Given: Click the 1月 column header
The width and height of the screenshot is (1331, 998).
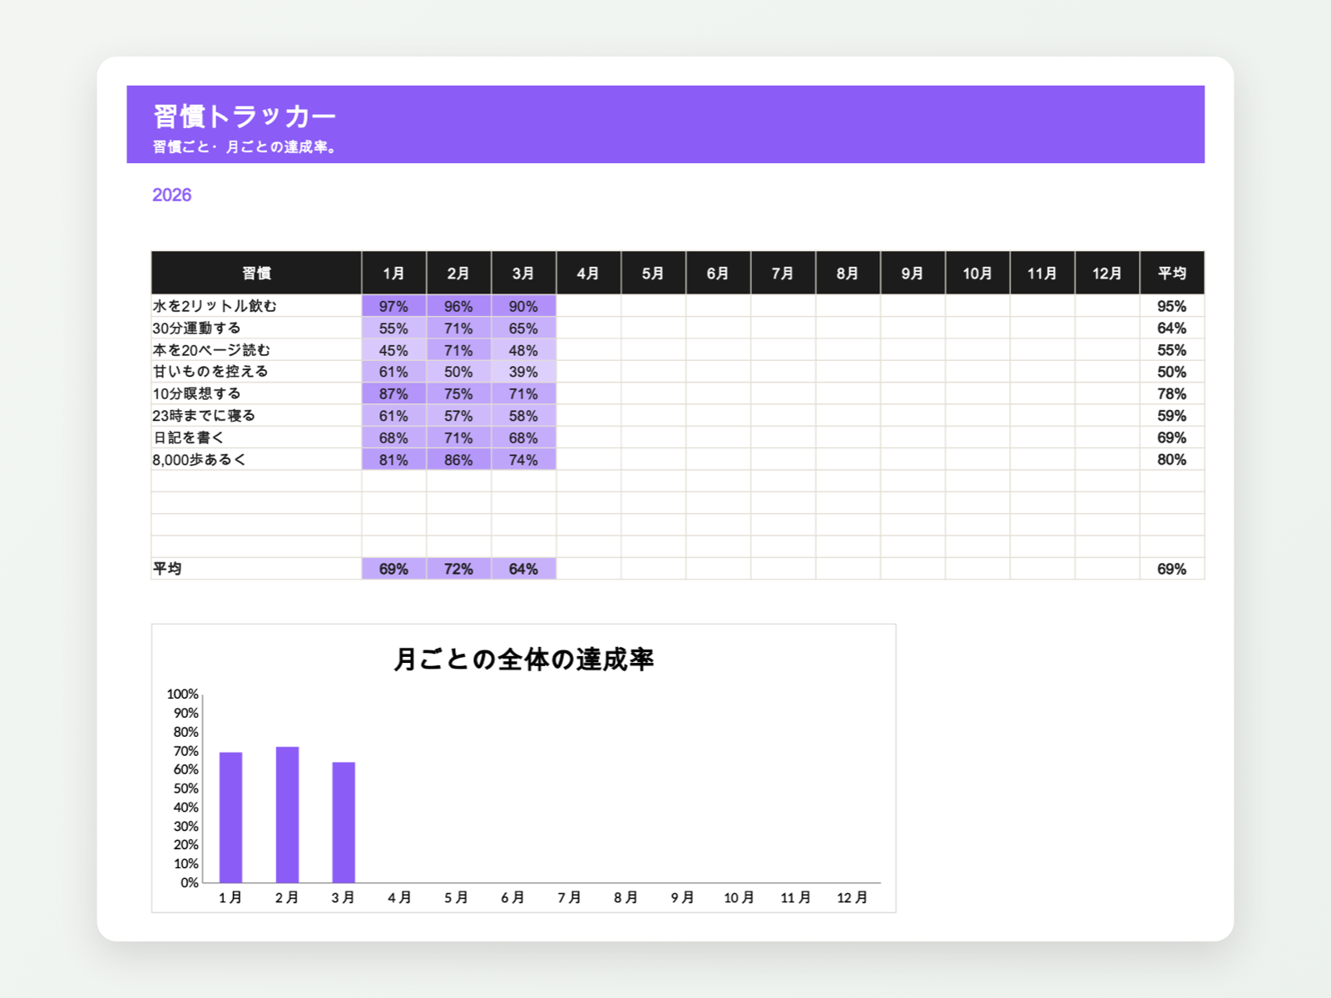Looking at the screenshot, I should [x=393, y=273].
